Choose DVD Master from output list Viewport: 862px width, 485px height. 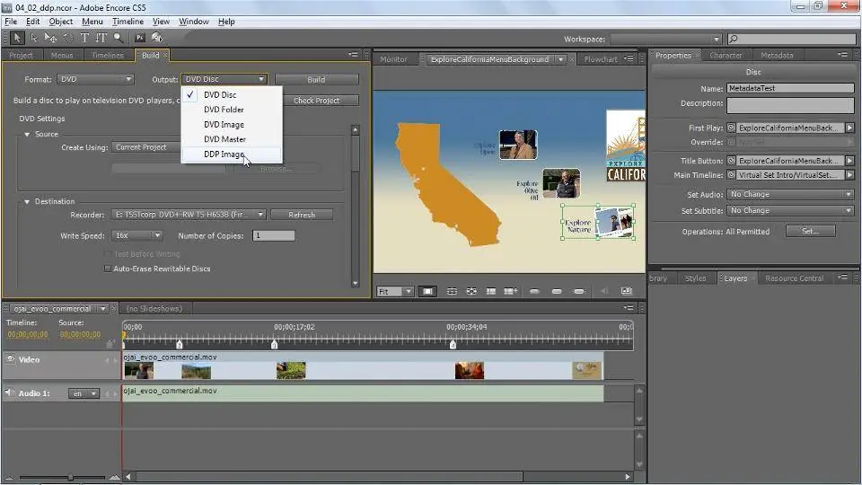point(232,139)
